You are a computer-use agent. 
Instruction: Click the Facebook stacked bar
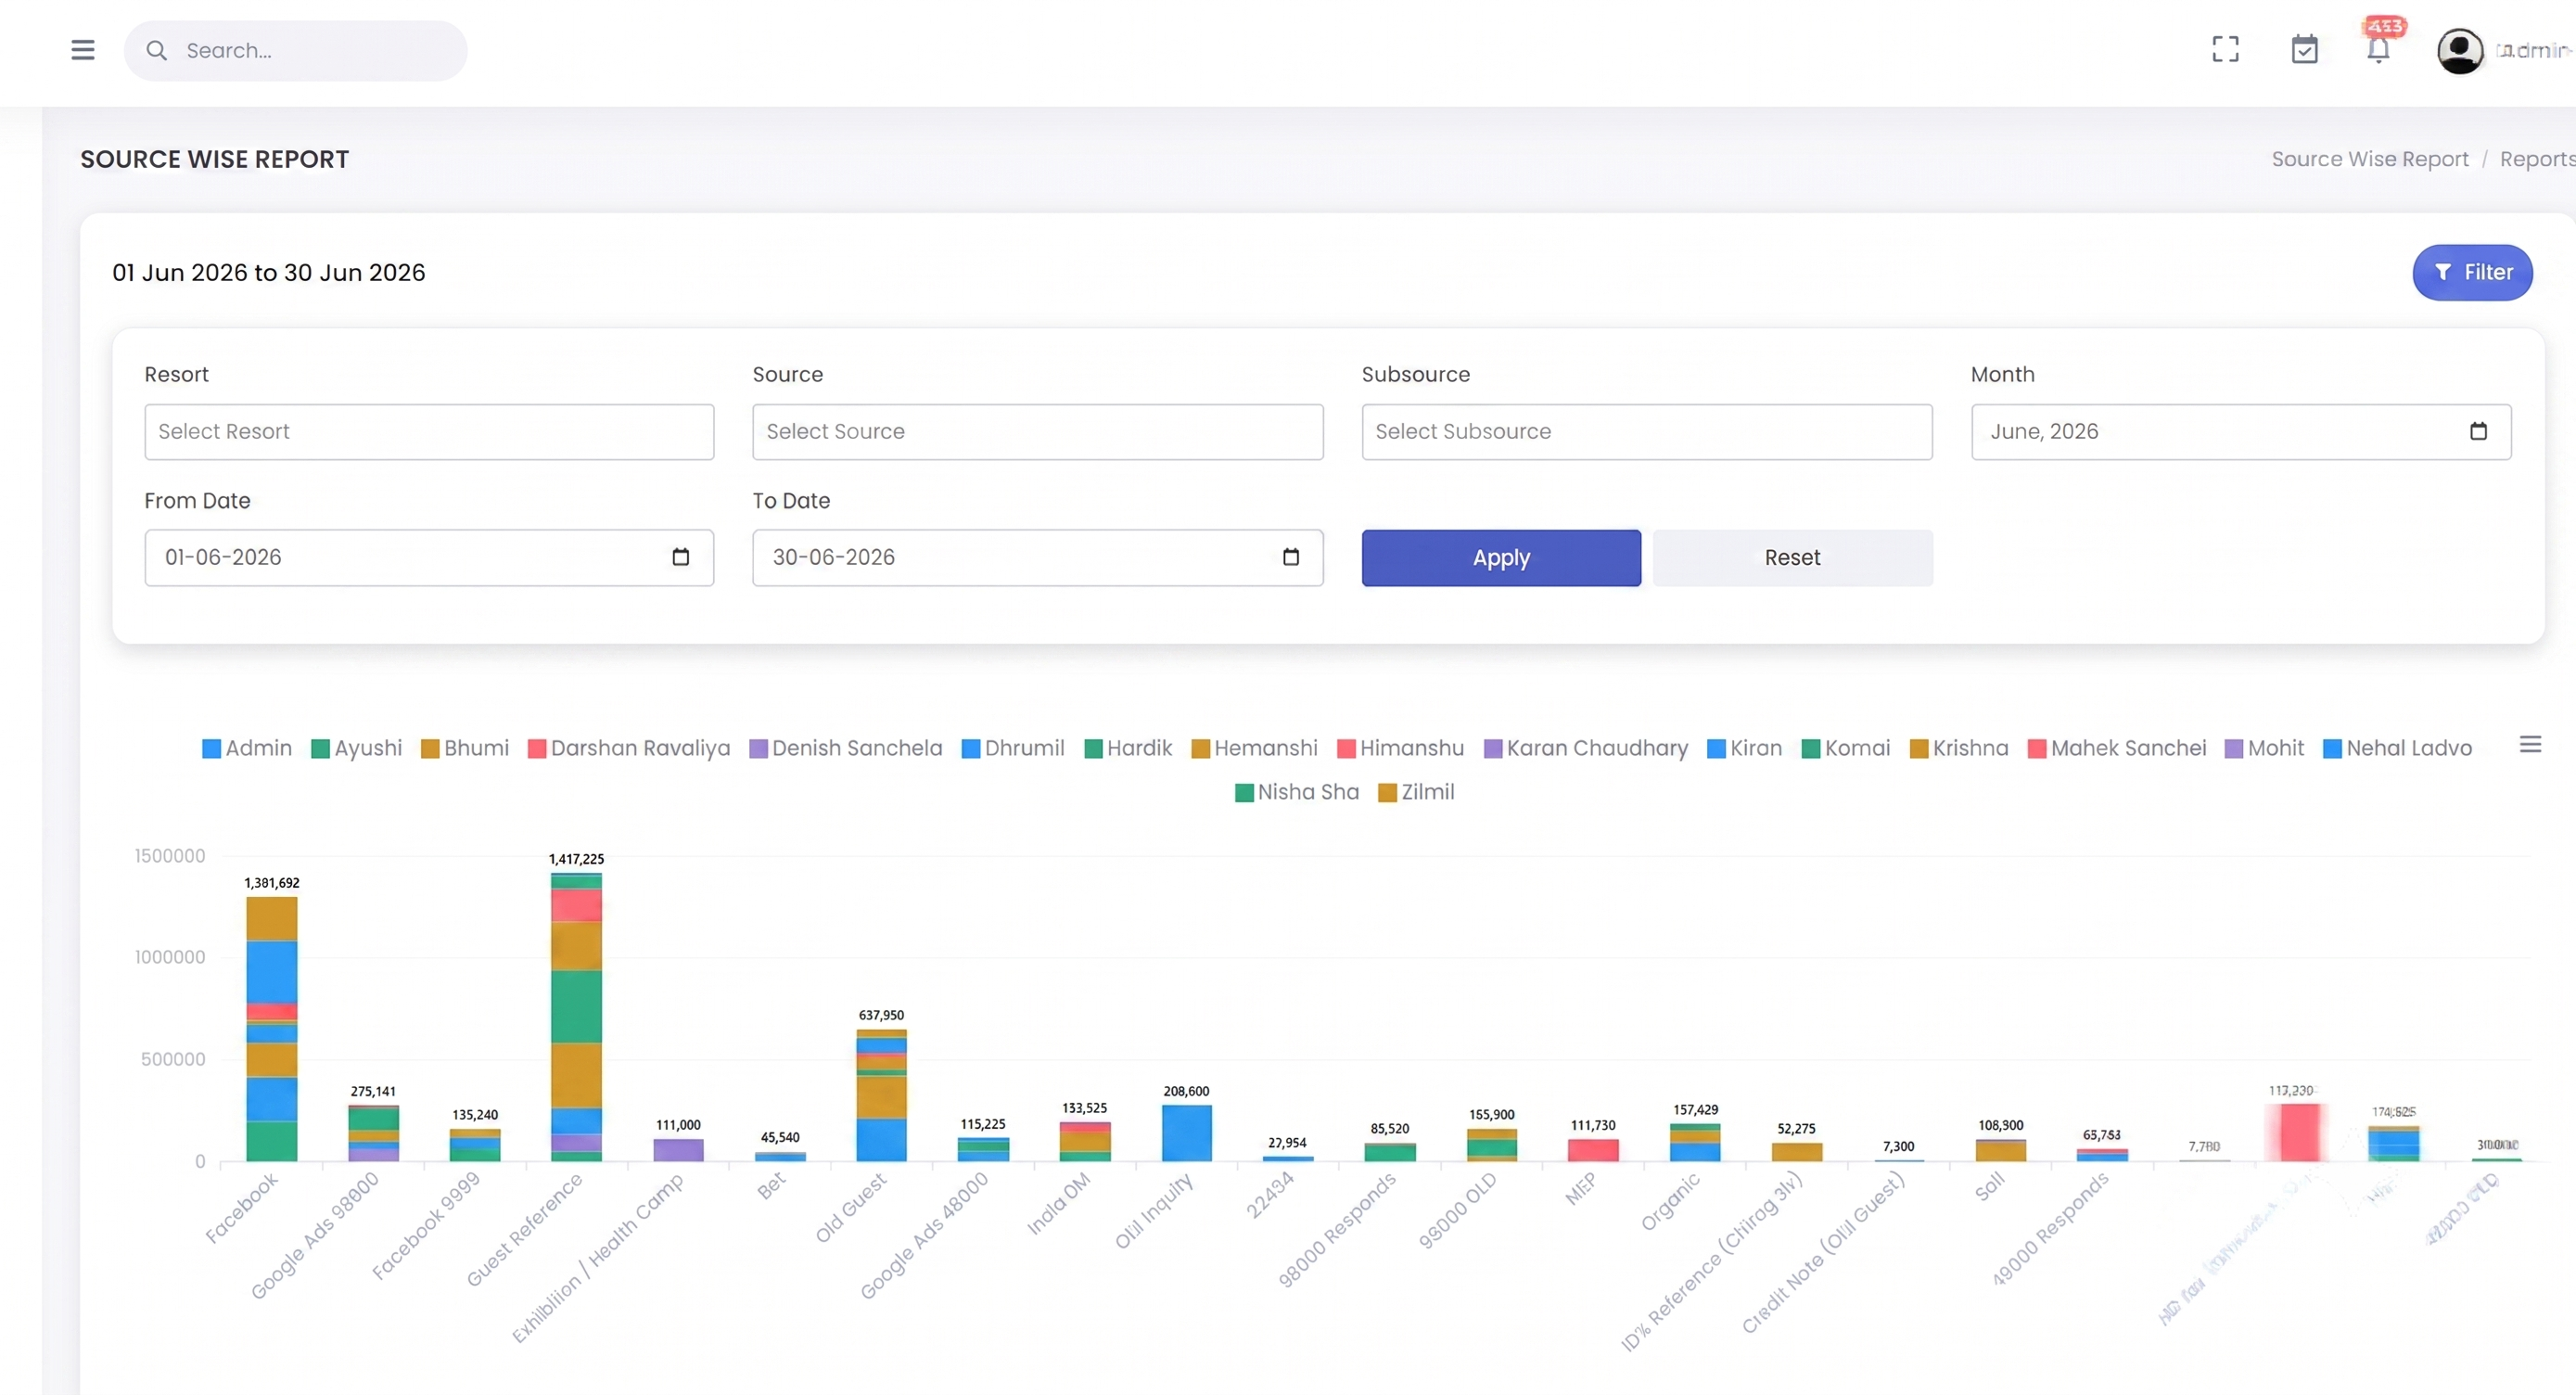(x=272, y=1029)
